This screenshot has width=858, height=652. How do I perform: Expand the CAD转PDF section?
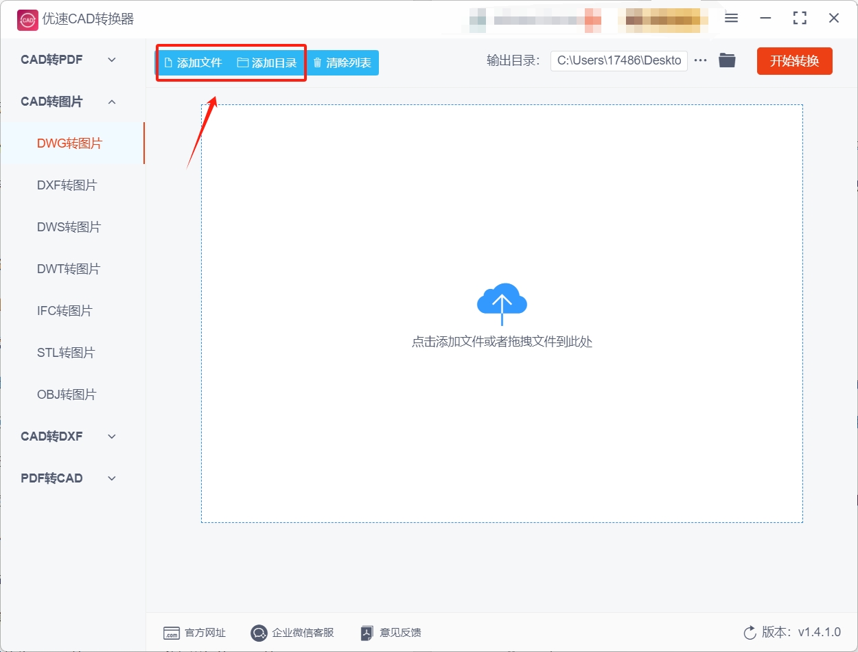[69, 60]
